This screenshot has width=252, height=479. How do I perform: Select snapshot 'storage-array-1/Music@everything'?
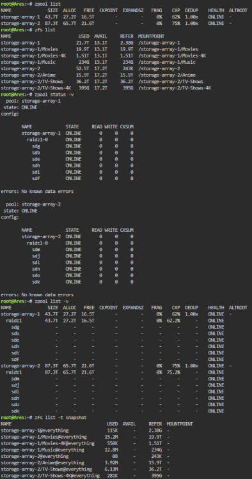(42, 450)
